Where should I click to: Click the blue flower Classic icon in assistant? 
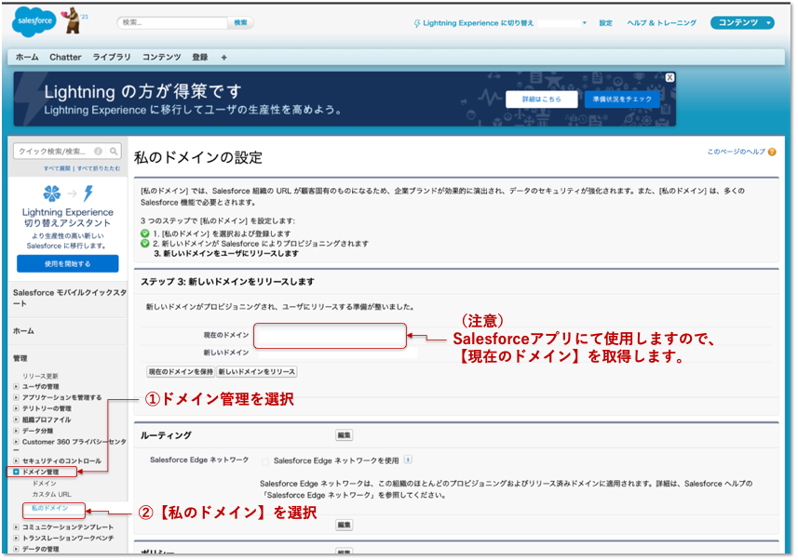[x=51, y=193]
